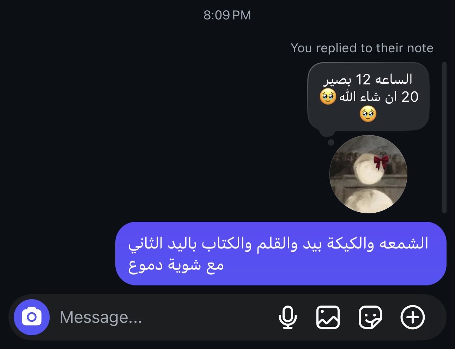Click the vertical bar beside the note
The width and height of the screenshot is (455, 349).
(x=444, y=137)
